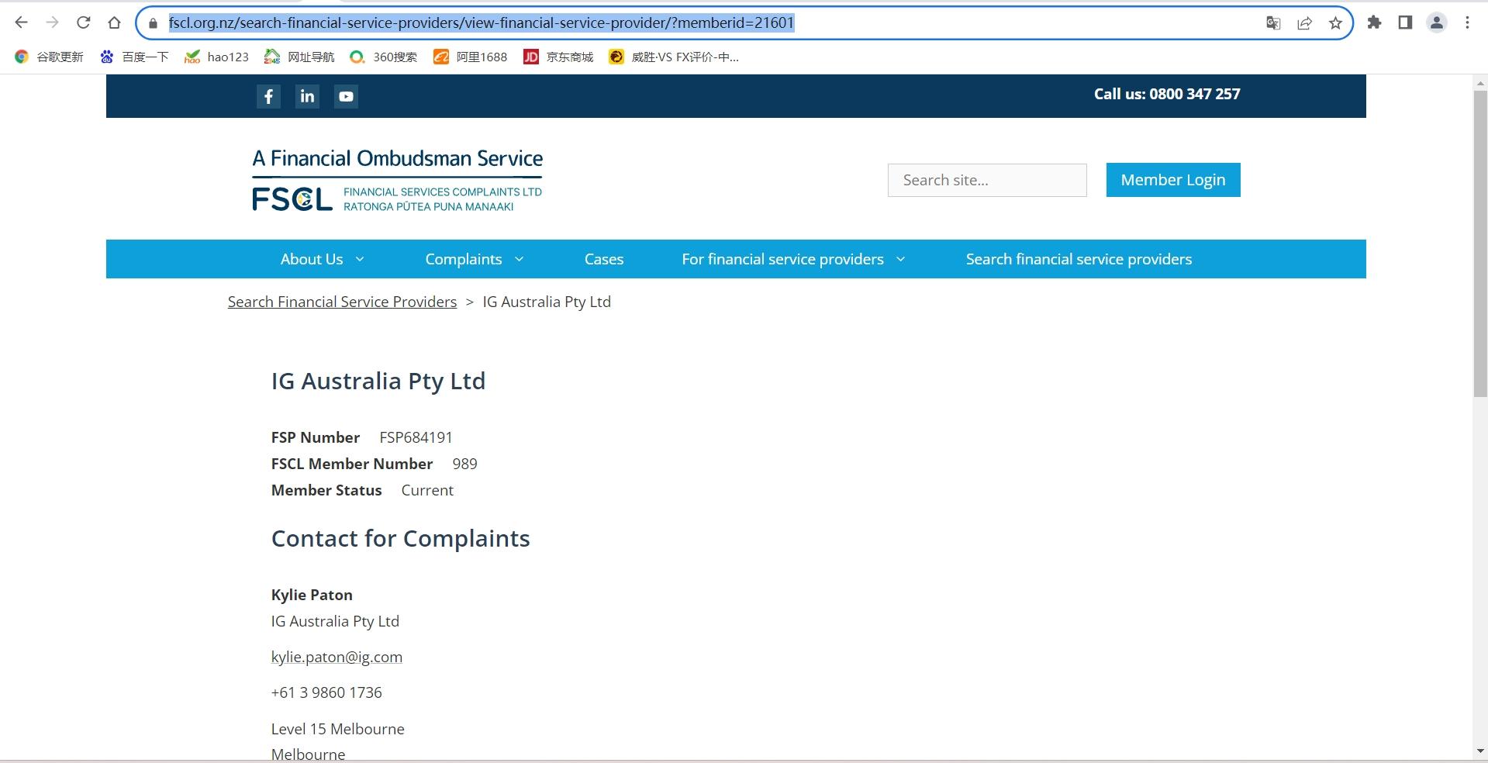
Task: Click the Search site input field
Action: coord(987,180)
